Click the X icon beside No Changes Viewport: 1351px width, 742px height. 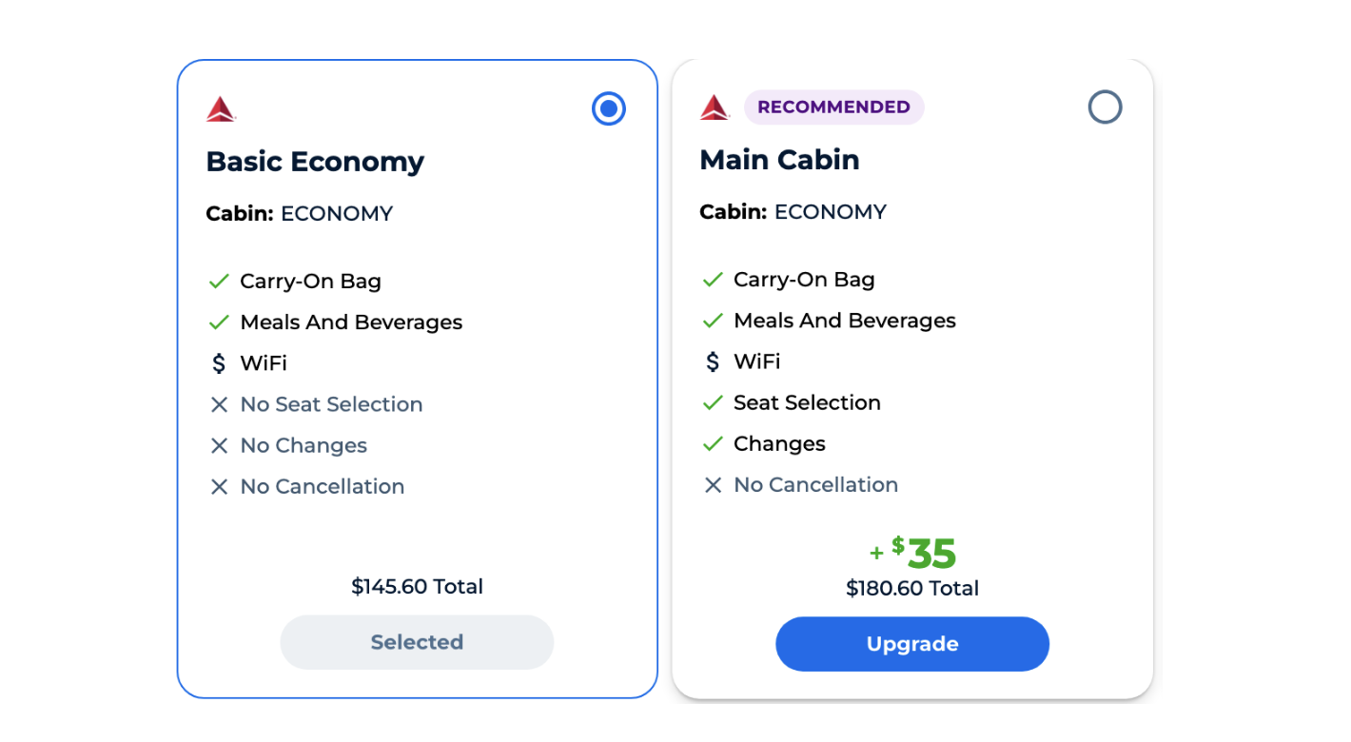[x=218, y=445]
